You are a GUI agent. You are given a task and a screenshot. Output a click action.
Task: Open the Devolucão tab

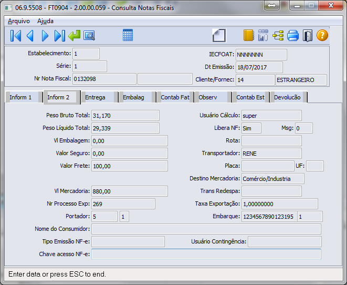coord(289,97)
